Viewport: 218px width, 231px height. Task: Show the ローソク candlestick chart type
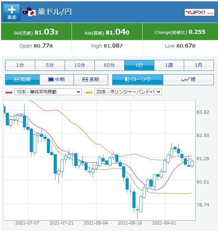coord(138,80)
